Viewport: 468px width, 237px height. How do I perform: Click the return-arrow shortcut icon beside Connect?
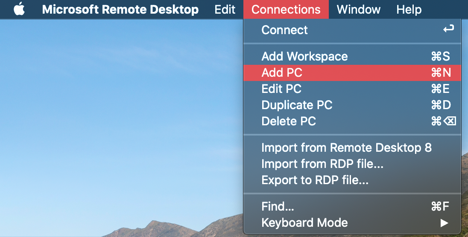[448, 29]
